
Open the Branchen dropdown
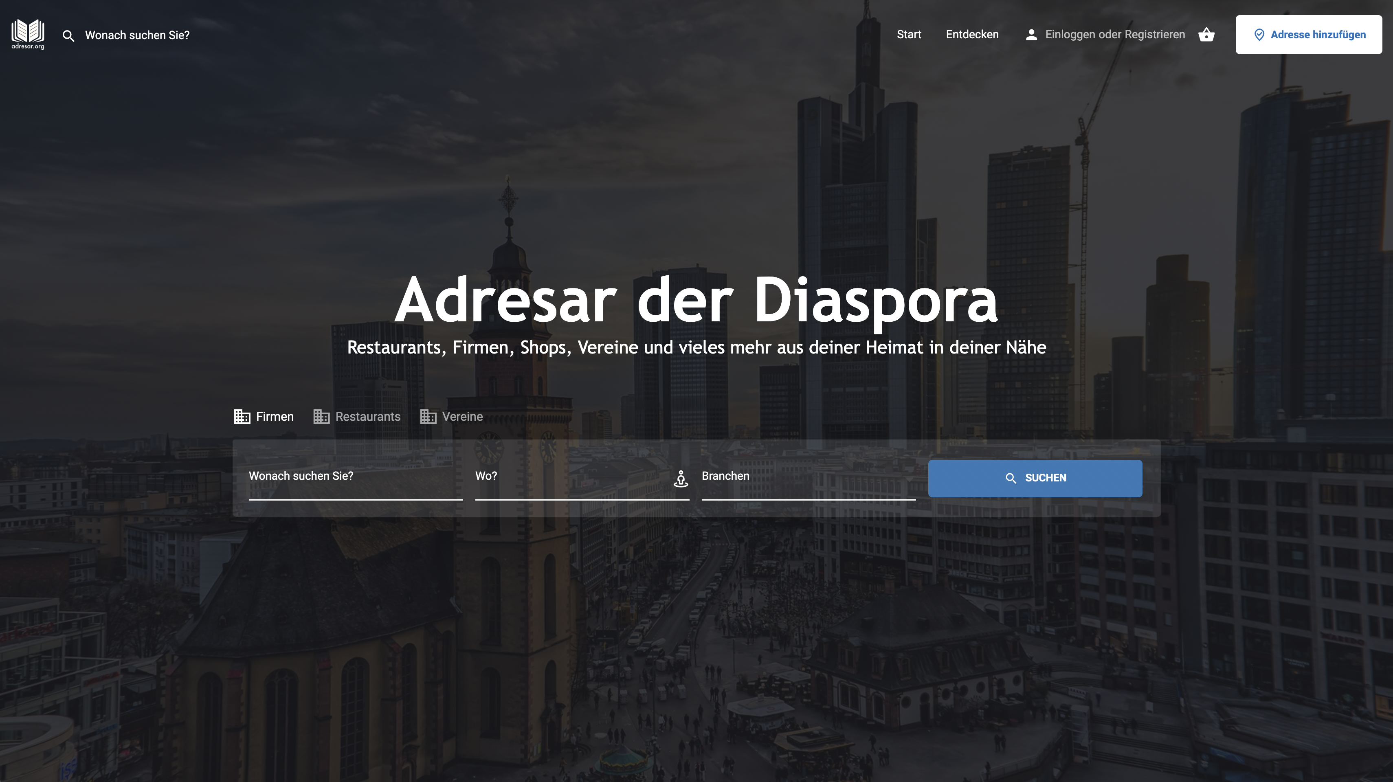[809, 479]
